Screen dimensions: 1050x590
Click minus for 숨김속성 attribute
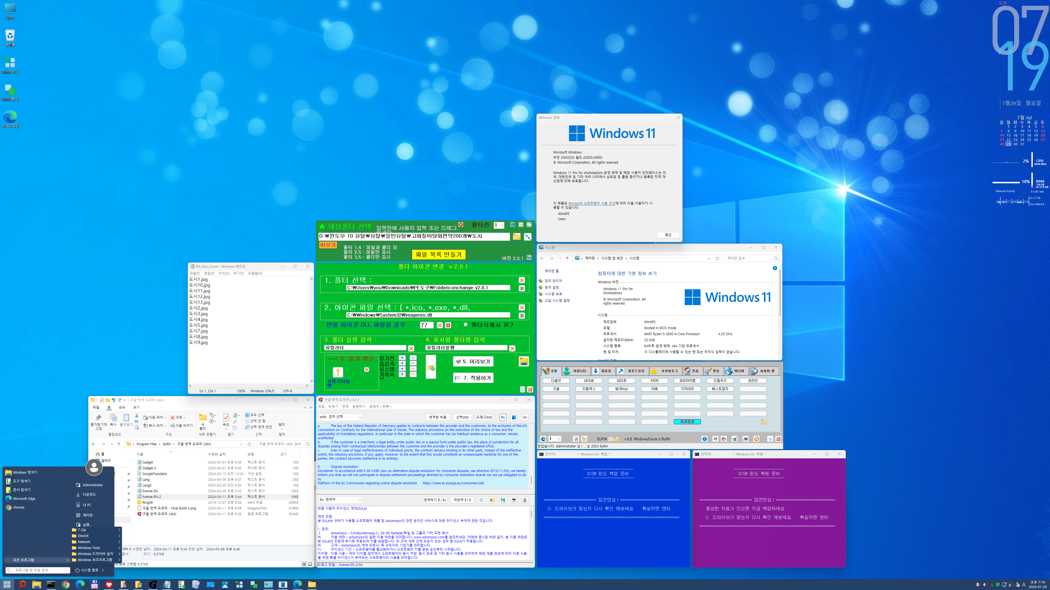pyautogui.click(x=413, y=363)
